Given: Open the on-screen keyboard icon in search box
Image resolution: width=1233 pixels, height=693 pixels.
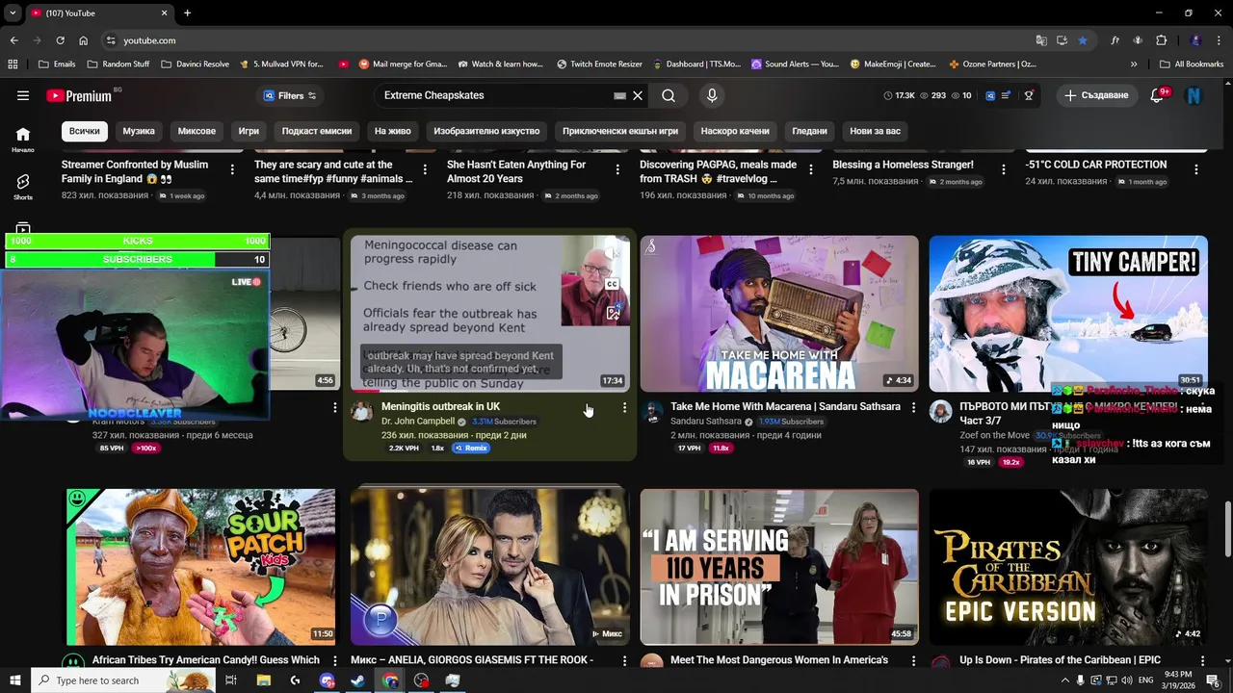Looking at the screenshot, I should coord(620,95).
